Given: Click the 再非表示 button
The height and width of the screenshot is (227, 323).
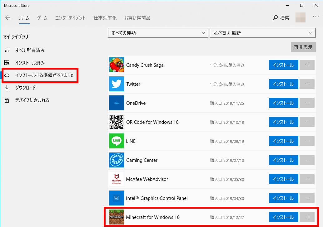Looking at the screenshot, I should point(303,47).
